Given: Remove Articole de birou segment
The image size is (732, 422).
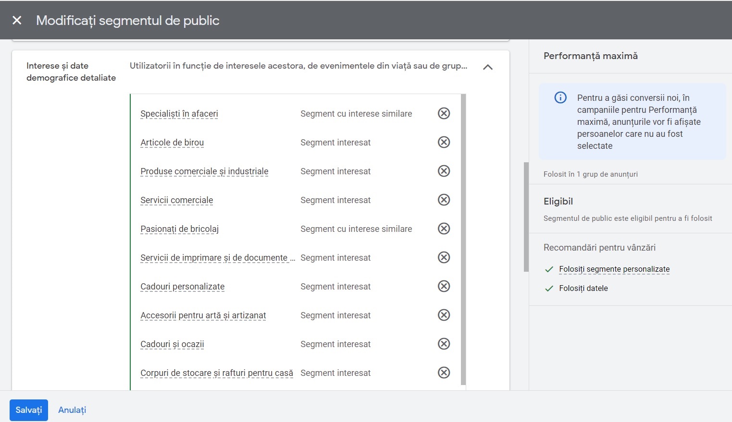Looking at the screenshot, I should pos(444,142).
